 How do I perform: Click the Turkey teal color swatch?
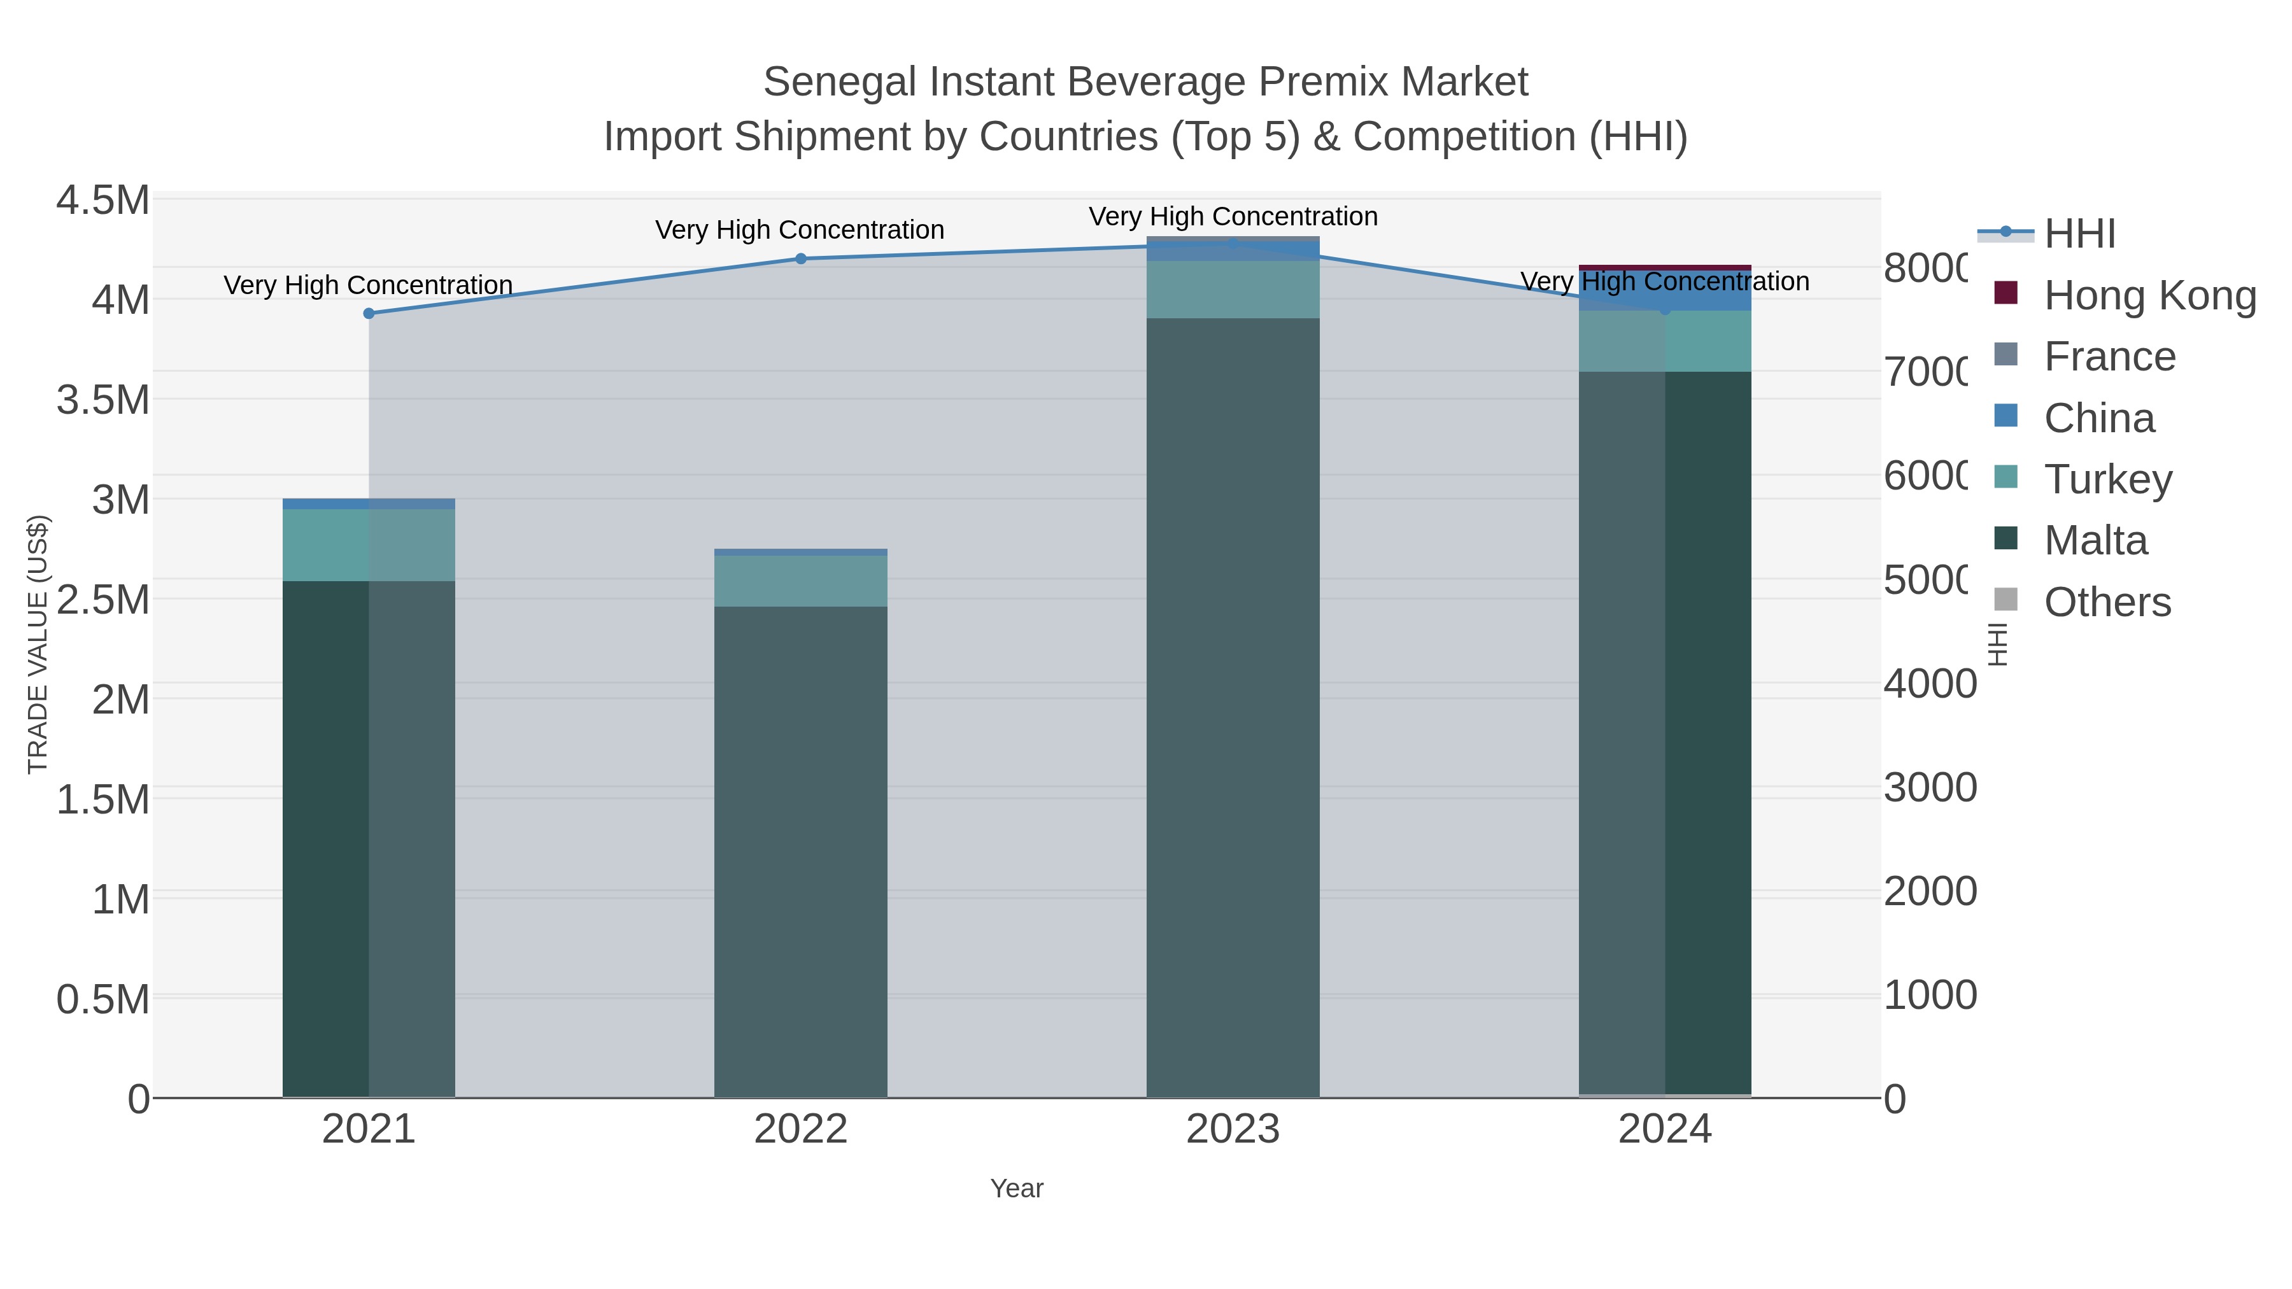[2006, 477]
